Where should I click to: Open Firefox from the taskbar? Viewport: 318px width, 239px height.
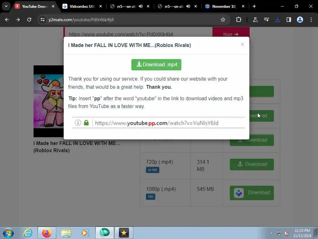click(x=47, y=233)
